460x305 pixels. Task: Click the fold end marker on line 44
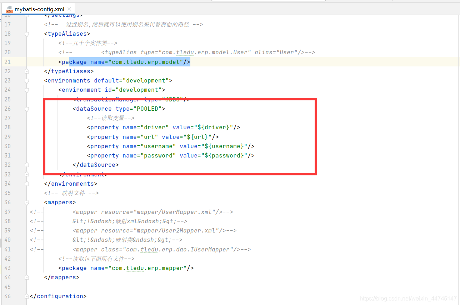27,277
